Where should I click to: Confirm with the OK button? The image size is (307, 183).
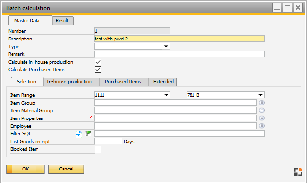pyautogui.click(x=26, y=169)
